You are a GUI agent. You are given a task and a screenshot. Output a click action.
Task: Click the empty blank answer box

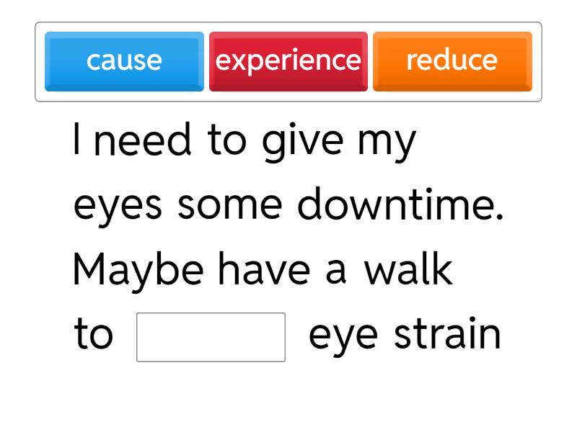tap(211, 337)
